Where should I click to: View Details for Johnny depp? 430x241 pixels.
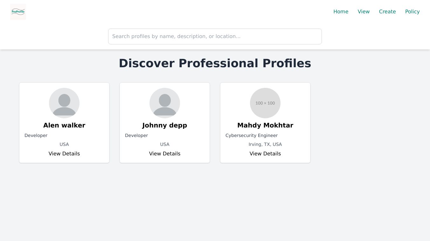tap(165, 154)
